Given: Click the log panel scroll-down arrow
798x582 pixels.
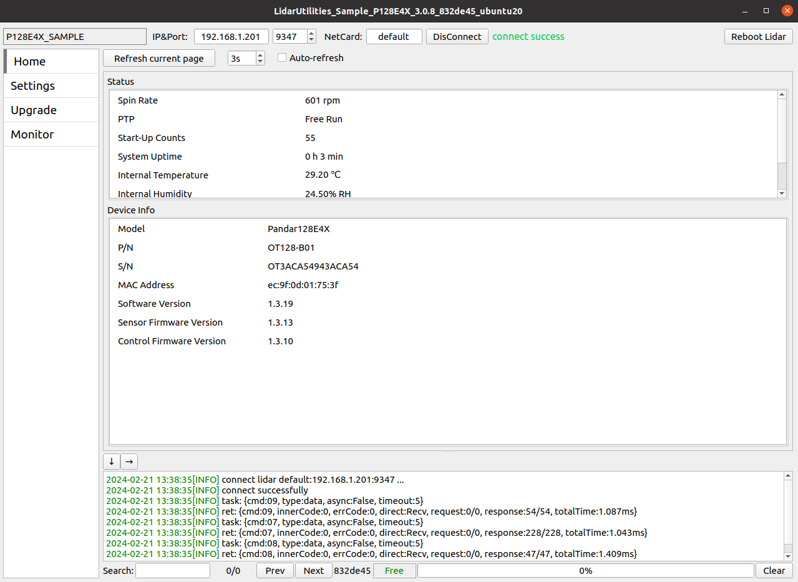Looking at the screenshot, I should click(788, 556).
